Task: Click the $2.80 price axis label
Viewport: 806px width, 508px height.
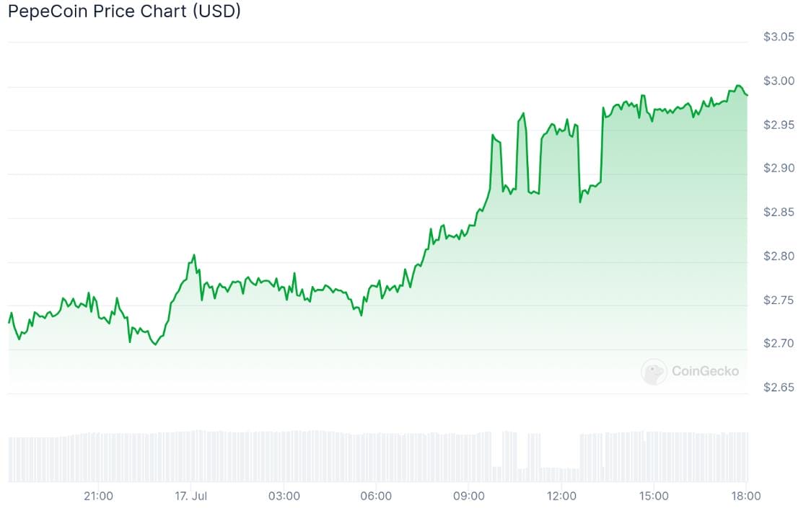Action: [779, 256]
